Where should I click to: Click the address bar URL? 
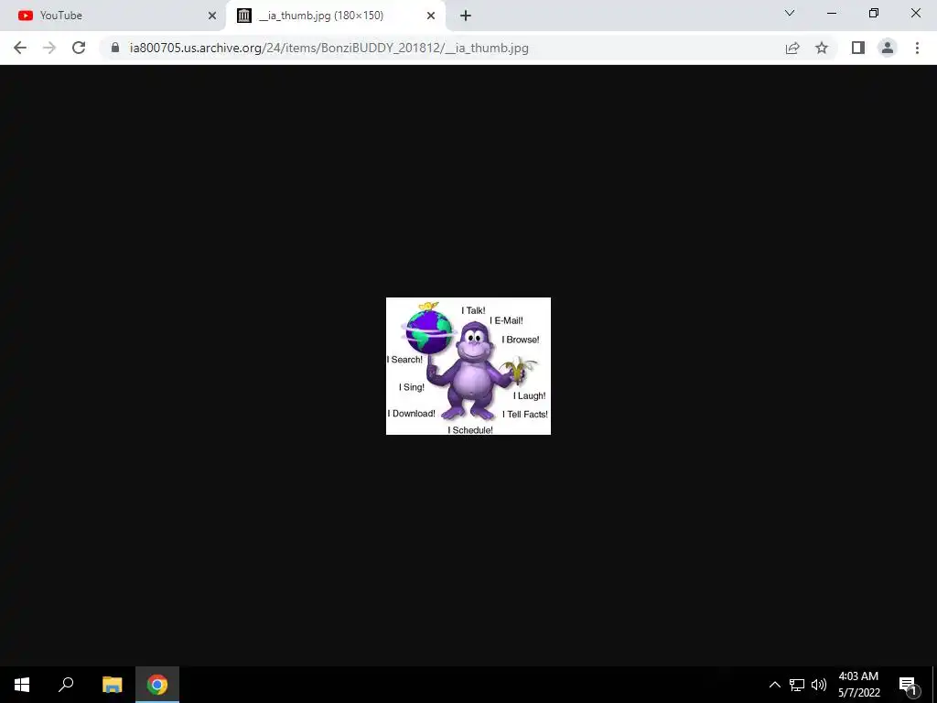[328, 48]
